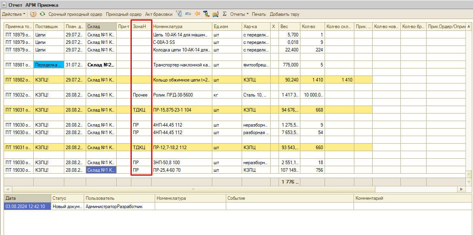473x235 pixels.
Task: Click Добавить тару button
Action: (285, 14)
